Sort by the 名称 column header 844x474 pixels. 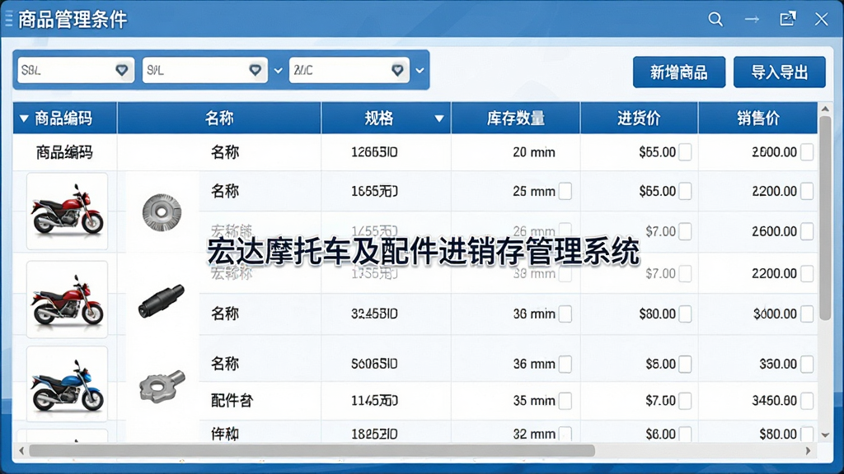(x=219, y=118)
